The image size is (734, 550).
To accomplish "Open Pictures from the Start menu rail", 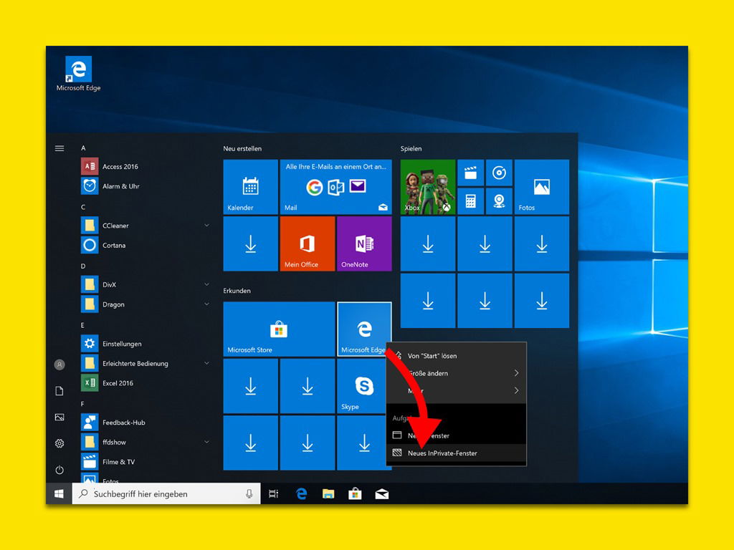I will coord(59,418).
